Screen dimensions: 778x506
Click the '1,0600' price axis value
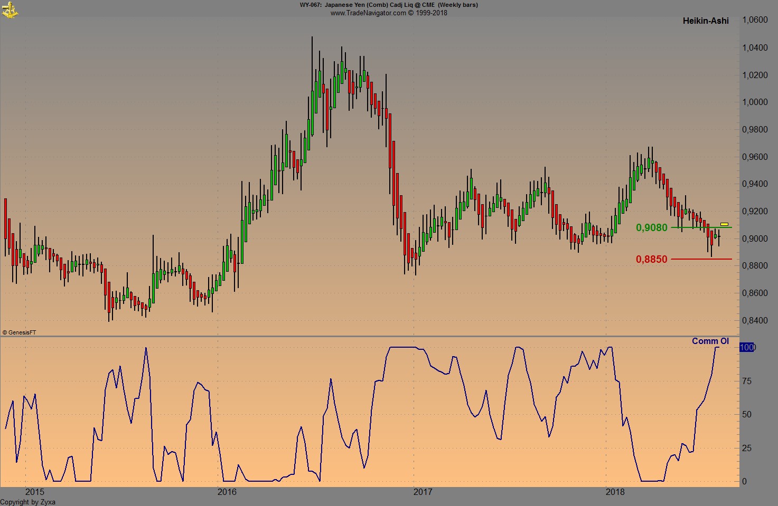[755, 20]
